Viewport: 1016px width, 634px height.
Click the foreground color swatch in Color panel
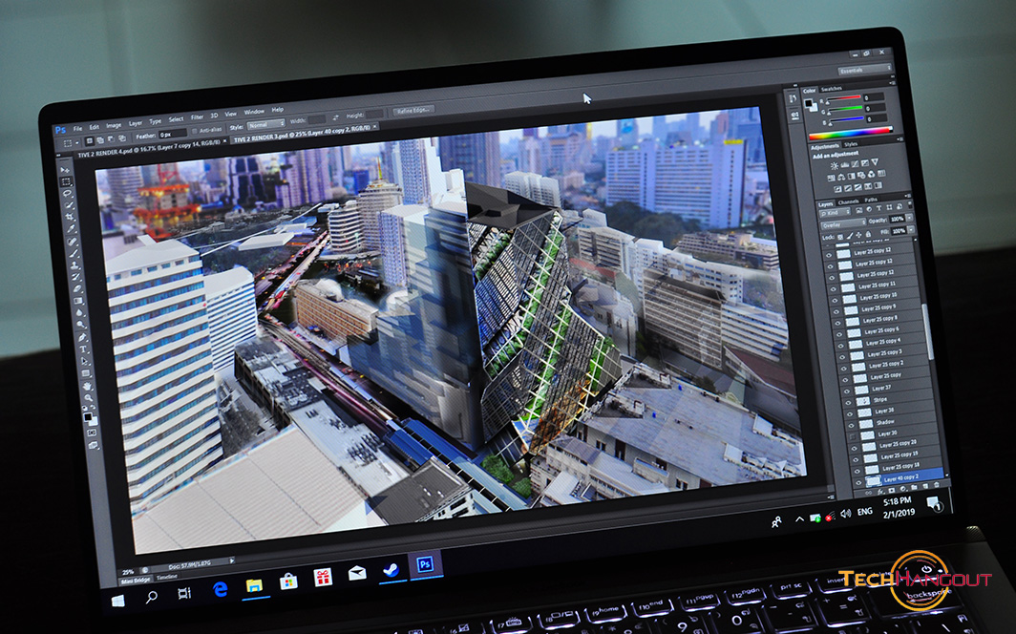coord(808,103)
